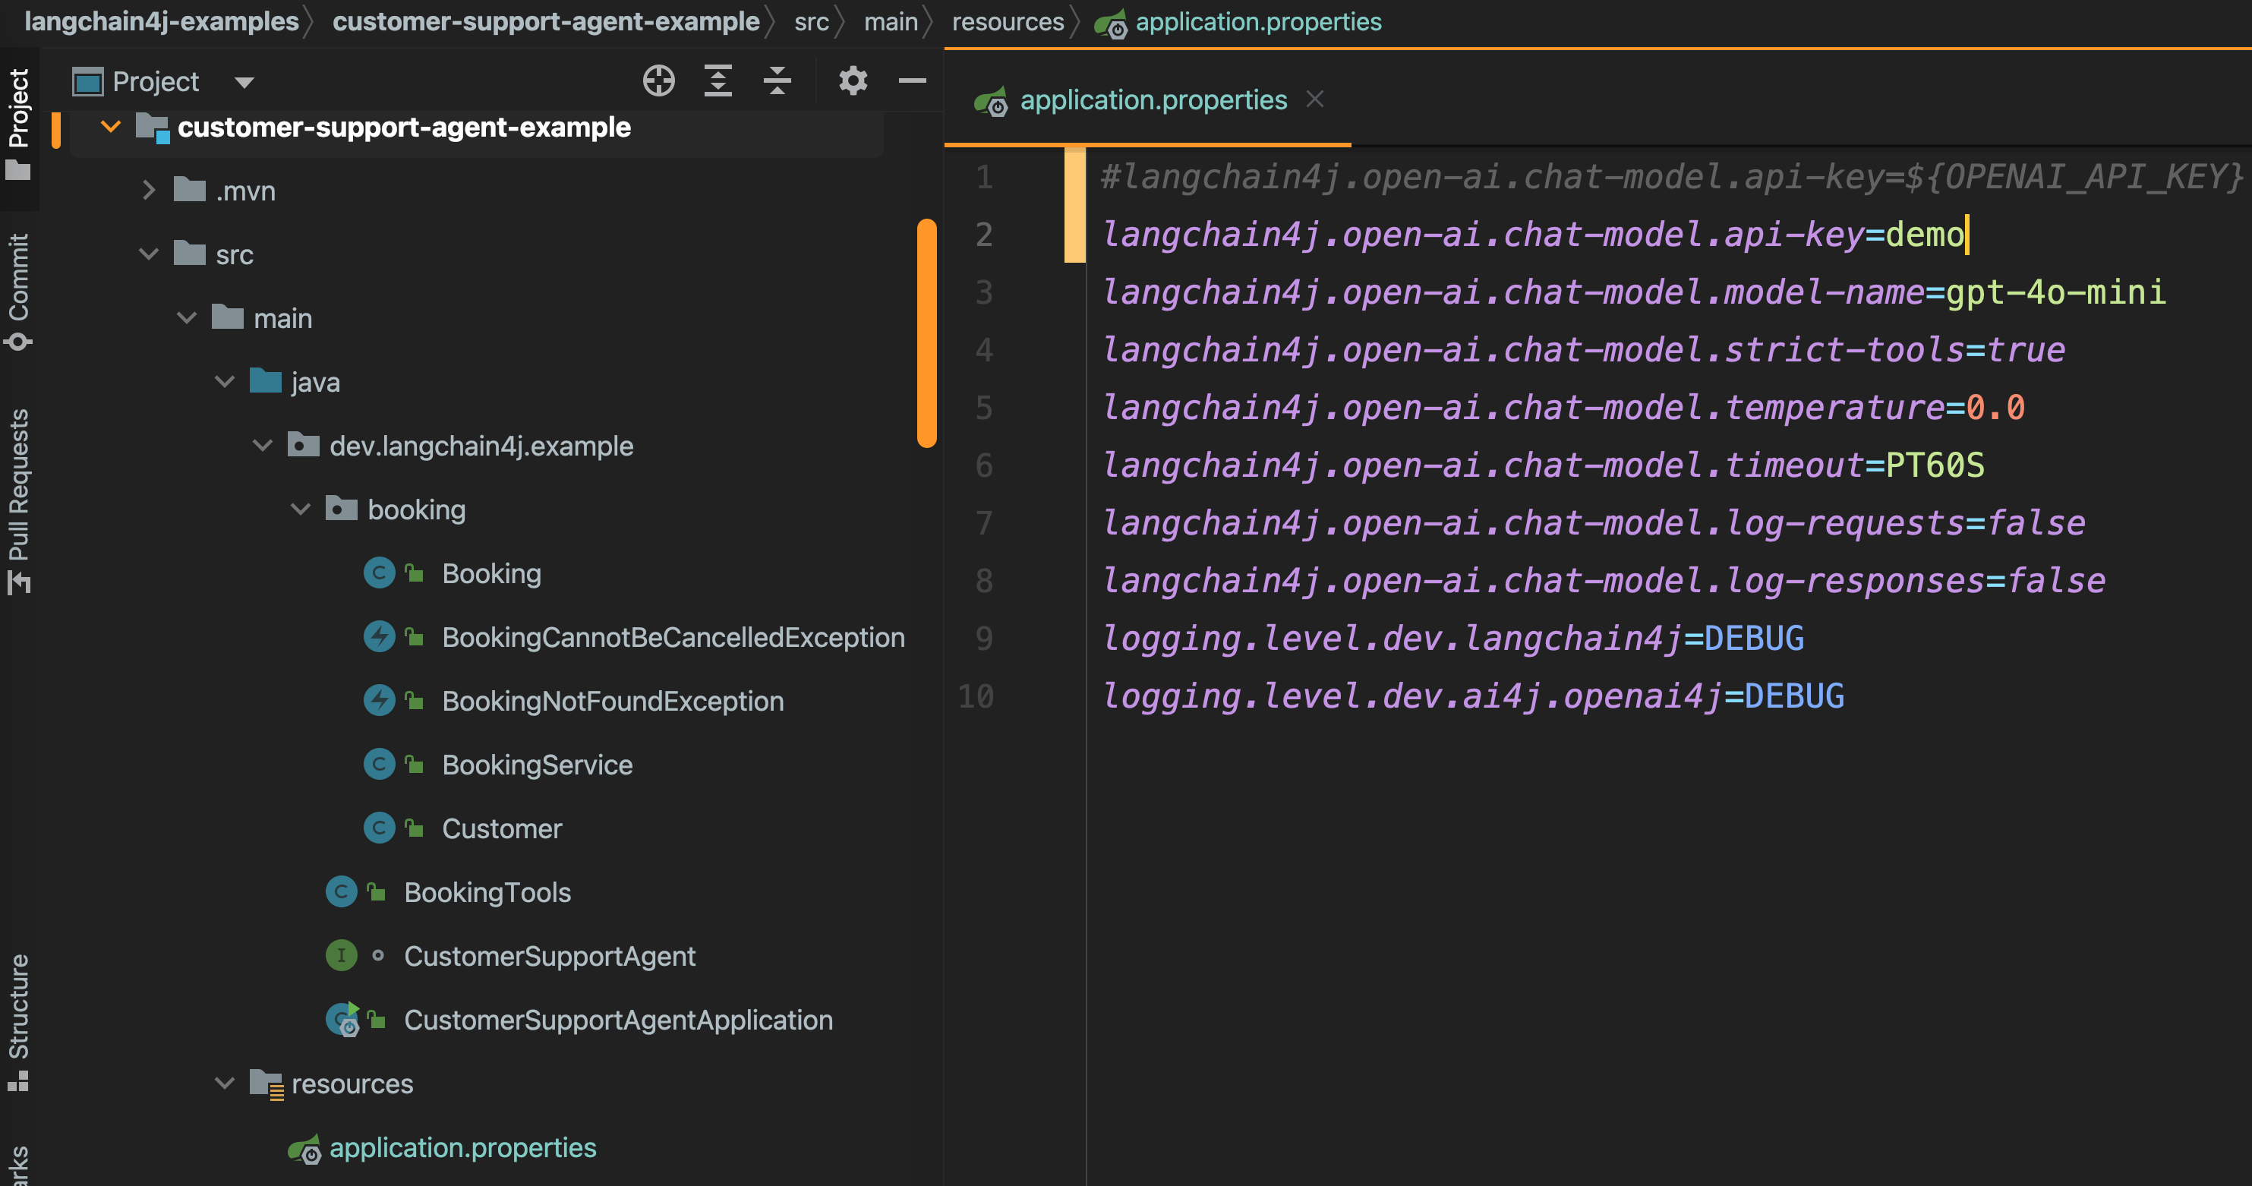
Task: Open Project panel settings gear
Action: (x=853, y=81)
